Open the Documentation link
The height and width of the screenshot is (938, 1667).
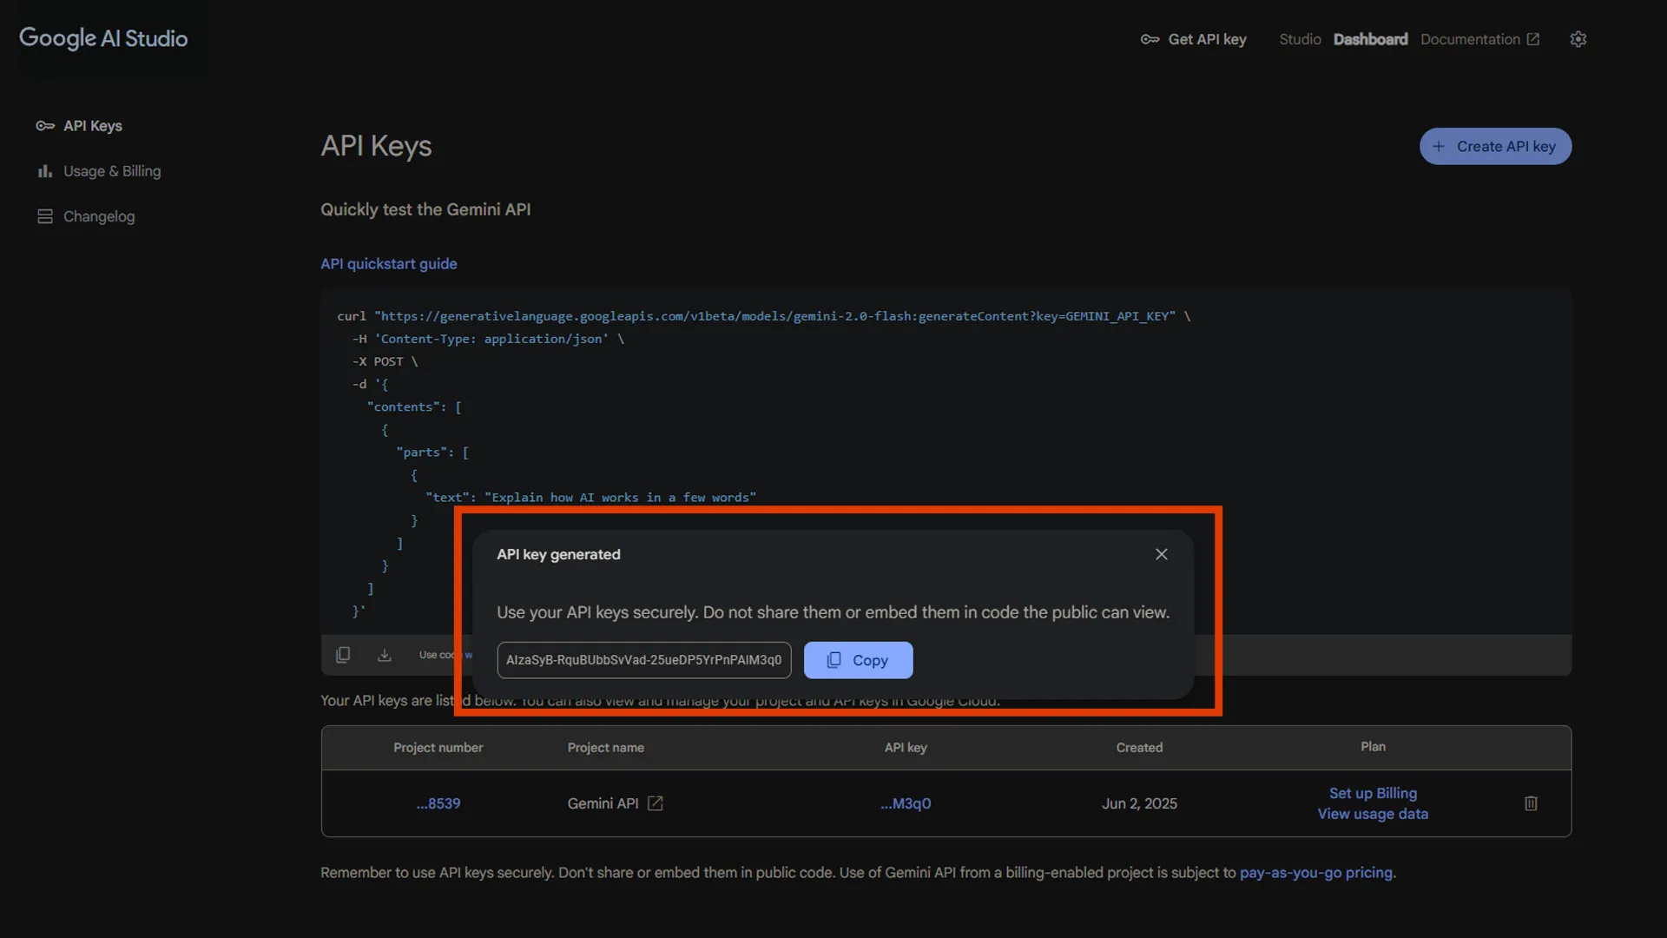pyautogui.click(x=1479, y=39)
